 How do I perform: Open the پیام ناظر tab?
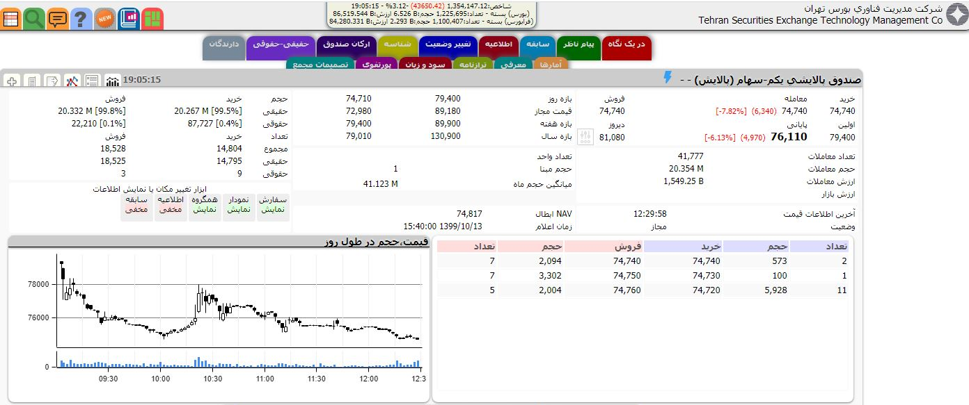pyautogui.click(x=578, y=44)
